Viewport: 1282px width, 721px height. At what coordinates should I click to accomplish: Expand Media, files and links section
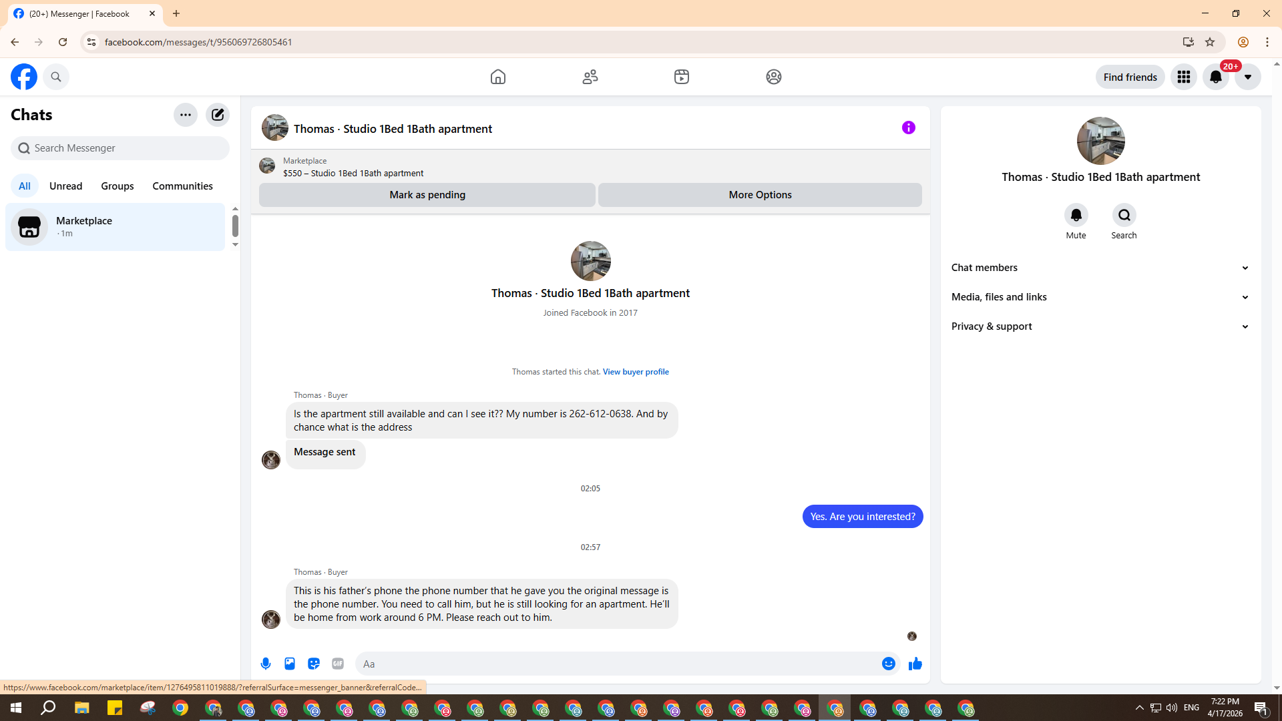[x=1100, y=297]
